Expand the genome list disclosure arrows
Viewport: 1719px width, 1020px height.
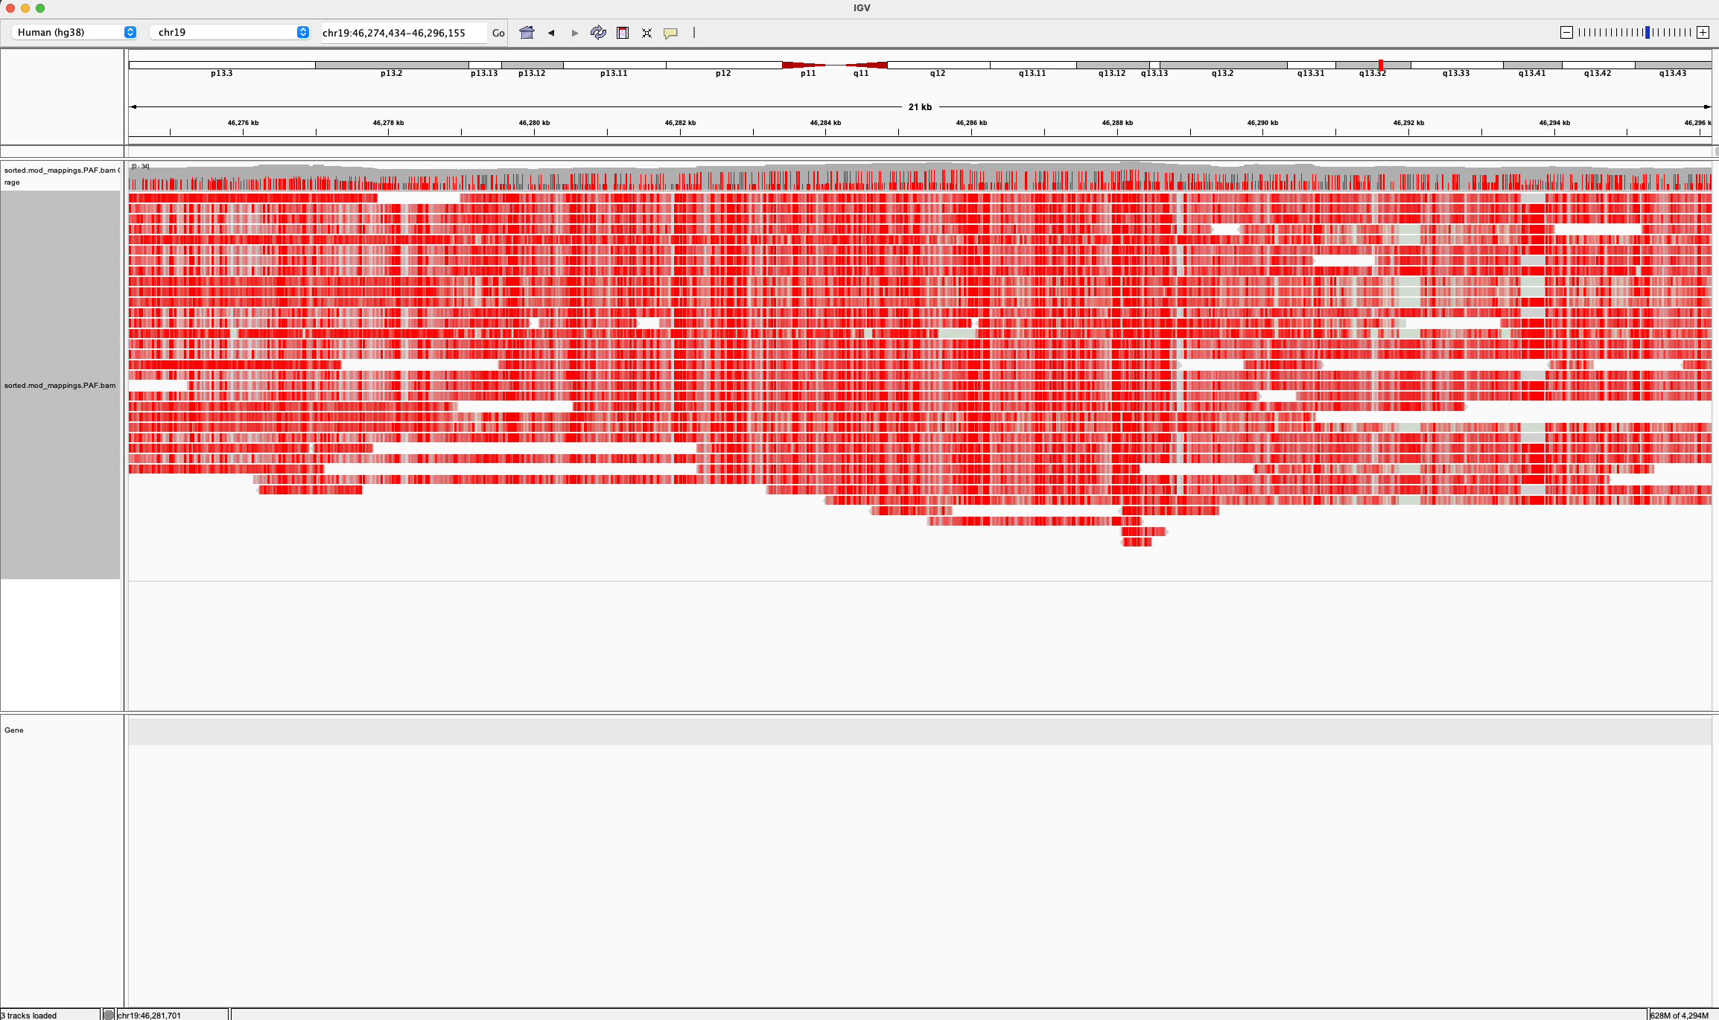[x=131, y=32]
